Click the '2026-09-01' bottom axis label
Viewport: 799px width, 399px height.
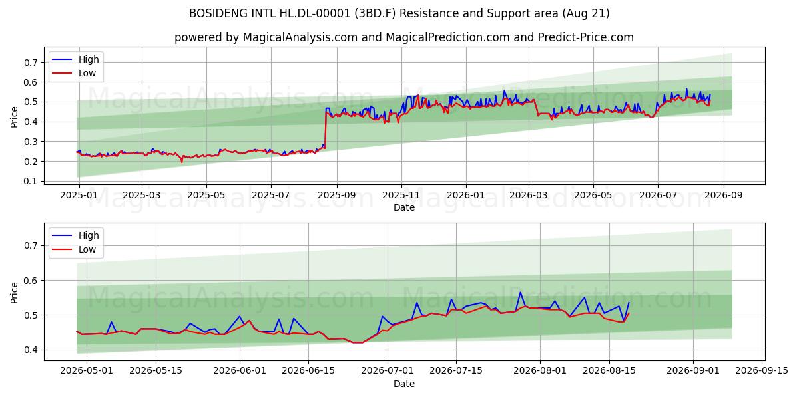[x=692, y=372]
